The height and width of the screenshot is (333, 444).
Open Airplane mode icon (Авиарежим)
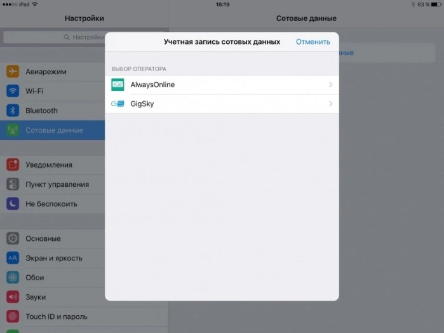pos(13,71)
